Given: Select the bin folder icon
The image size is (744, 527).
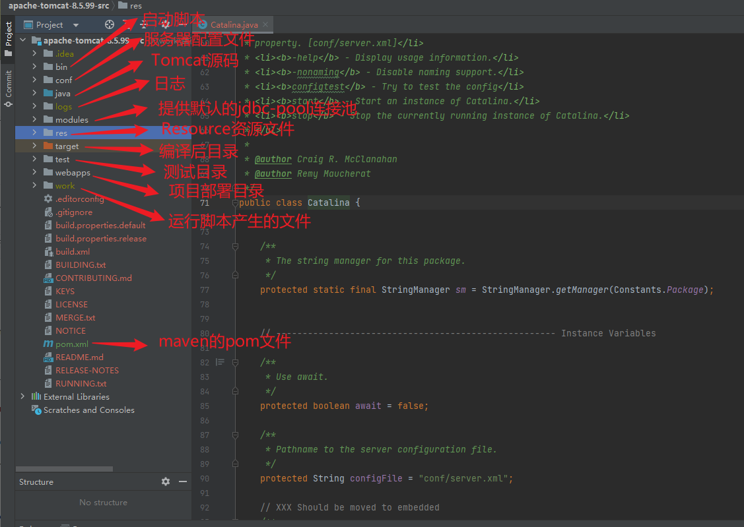Looking at the screenshot, I should tap(48, 67).
